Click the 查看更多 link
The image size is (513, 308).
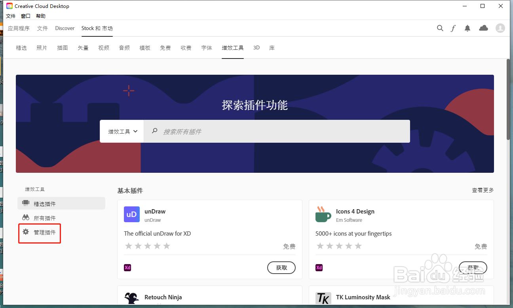483,190
